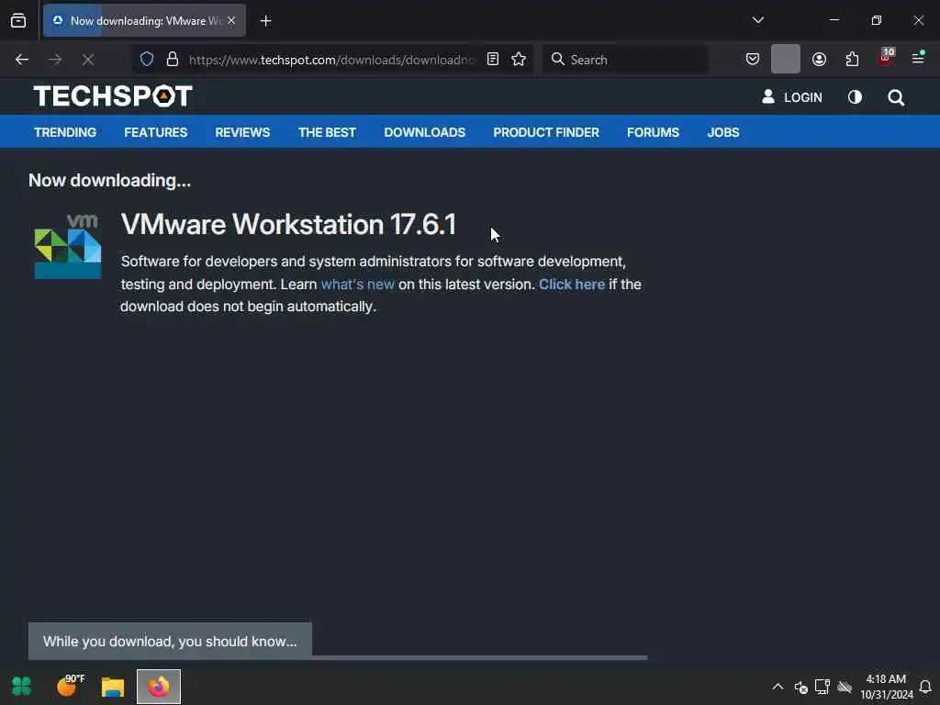Image resolution: width=940 pixels, height=705 pixels.
Task: Expand the list all tabs chevron
Action: tap(757, 20)
